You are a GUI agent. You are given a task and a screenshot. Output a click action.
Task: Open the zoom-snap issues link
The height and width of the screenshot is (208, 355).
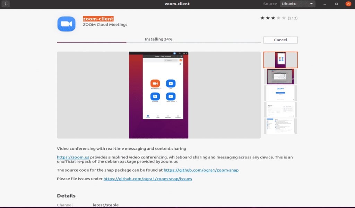pyautogui.click(x=148, y=179)
